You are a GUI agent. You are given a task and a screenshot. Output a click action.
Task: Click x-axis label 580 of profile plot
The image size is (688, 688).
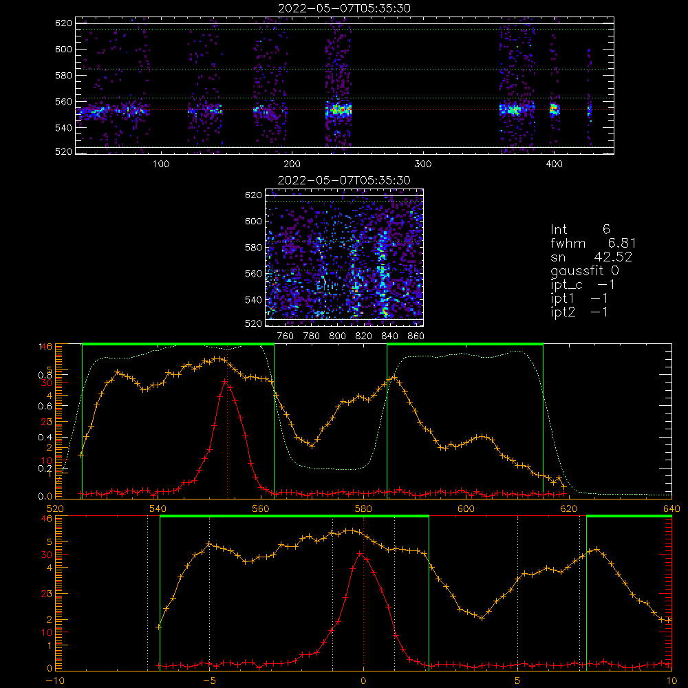point(363,508)
